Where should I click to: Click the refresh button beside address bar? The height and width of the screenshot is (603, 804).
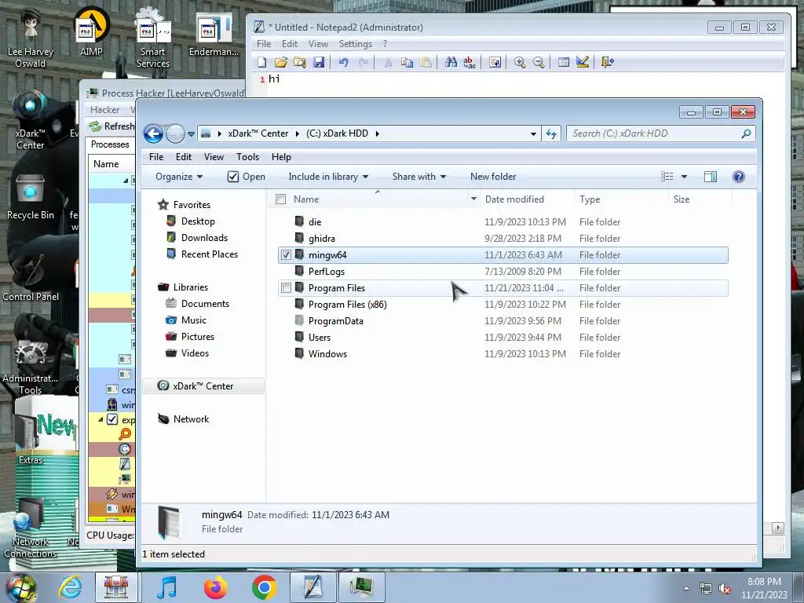[x=551, y=133]
